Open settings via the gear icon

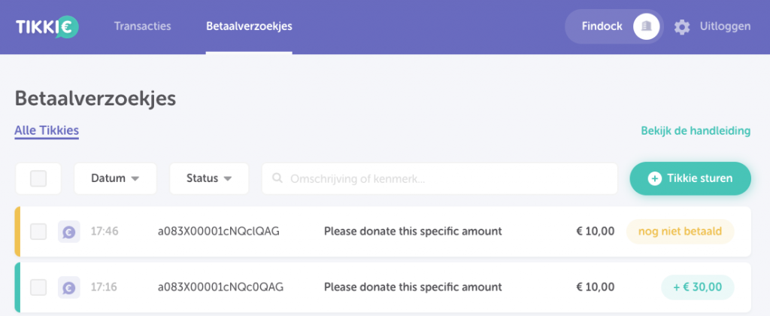[x=681, y=27]
